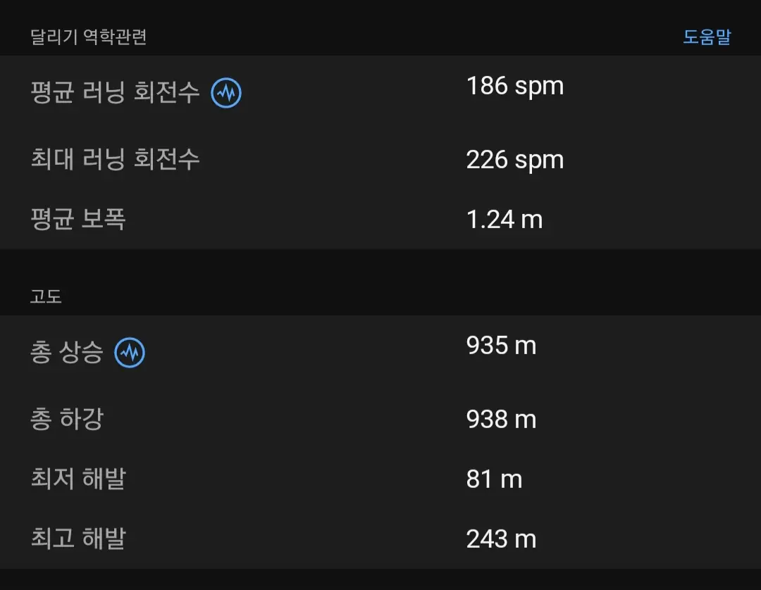Open the 도움말 help link

pyautogui.click(x=707, y=37)
